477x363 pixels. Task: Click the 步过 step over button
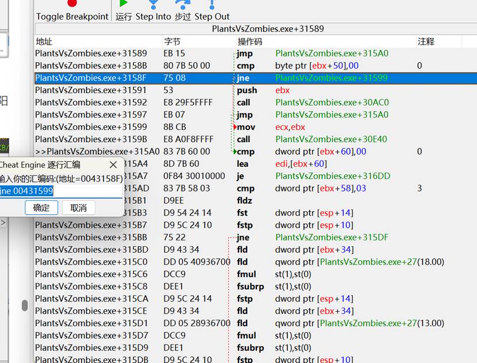point(183,11)
